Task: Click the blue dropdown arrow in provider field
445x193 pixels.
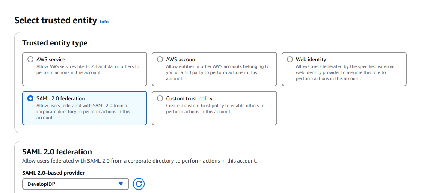Action: coord(121,184)
